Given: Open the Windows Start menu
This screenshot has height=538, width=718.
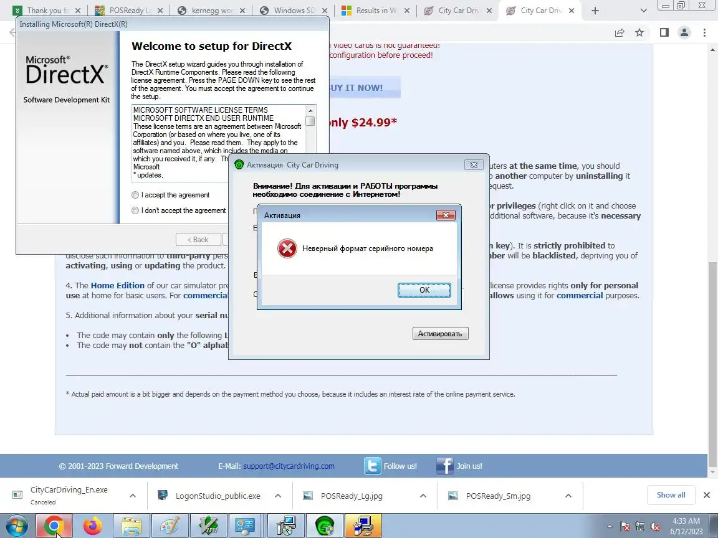Looking at the screenshot, I should (x=16, y=526).
